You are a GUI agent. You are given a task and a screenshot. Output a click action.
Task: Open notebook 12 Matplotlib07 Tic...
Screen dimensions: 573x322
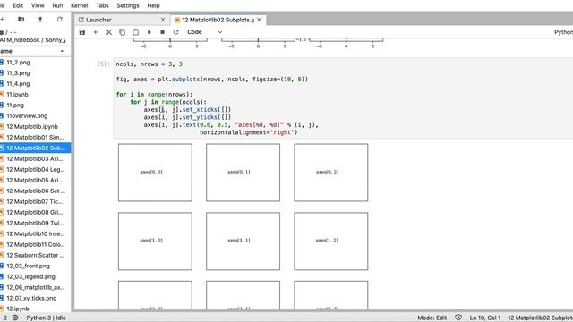coord(36,201)
